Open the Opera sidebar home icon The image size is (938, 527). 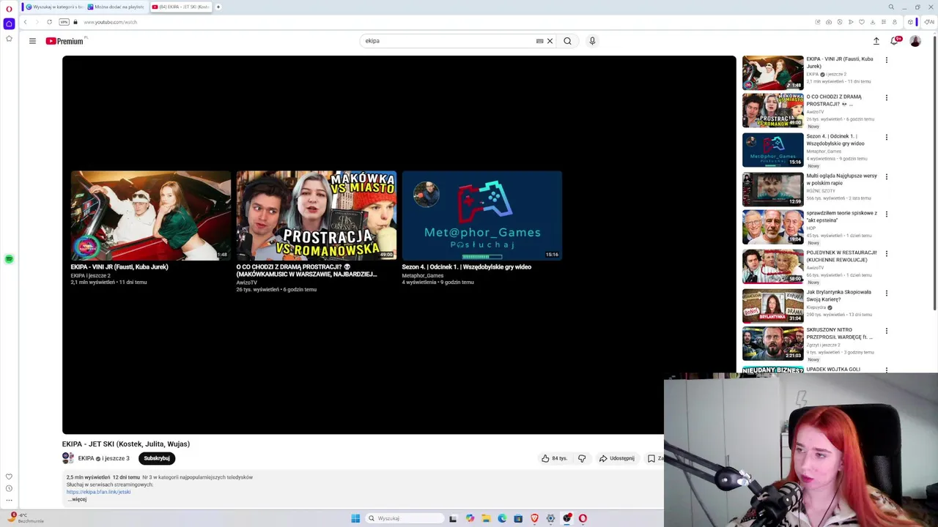pyautogui.click(x=9, y=23)
